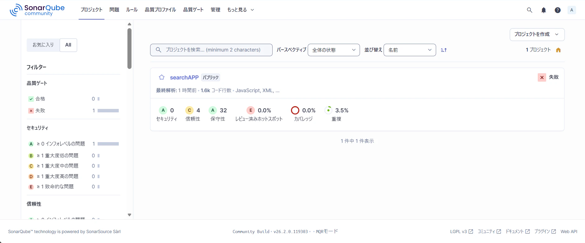This screenshot has width=585, height=243.
Task: Open the user avatar A menu
Action: (x=572, y=10)
